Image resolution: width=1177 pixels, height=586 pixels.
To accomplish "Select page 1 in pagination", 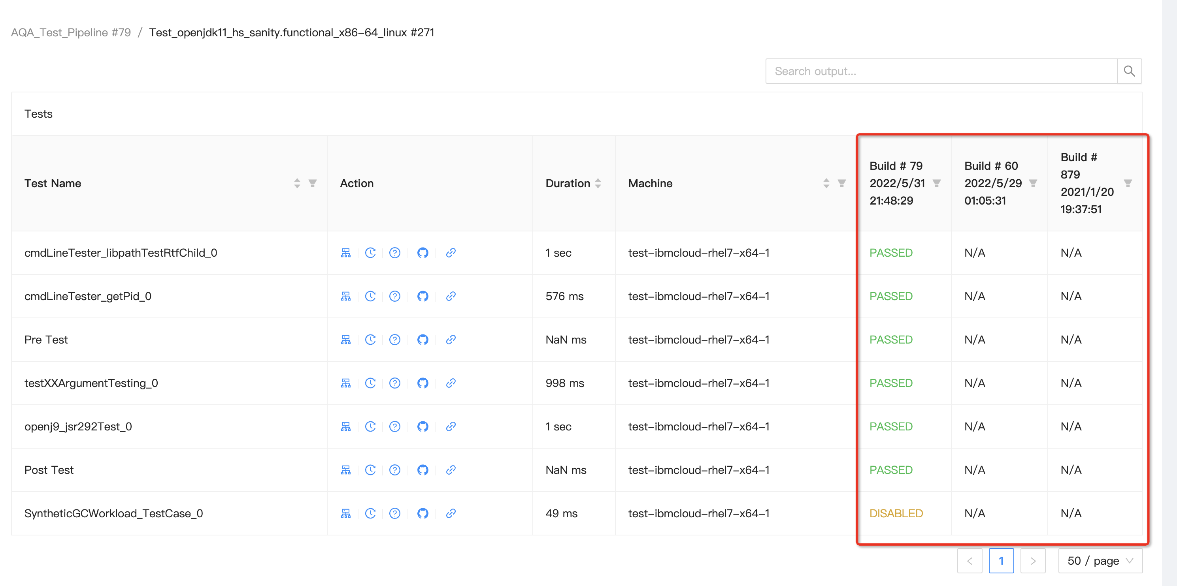I will (1001, 560).
